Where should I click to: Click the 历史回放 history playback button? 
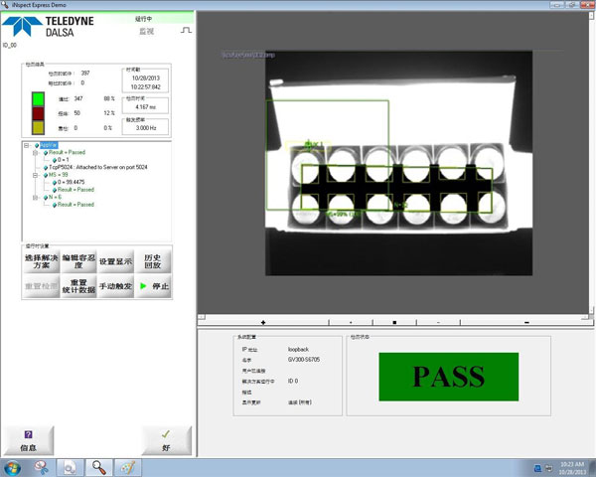point(153,261)
